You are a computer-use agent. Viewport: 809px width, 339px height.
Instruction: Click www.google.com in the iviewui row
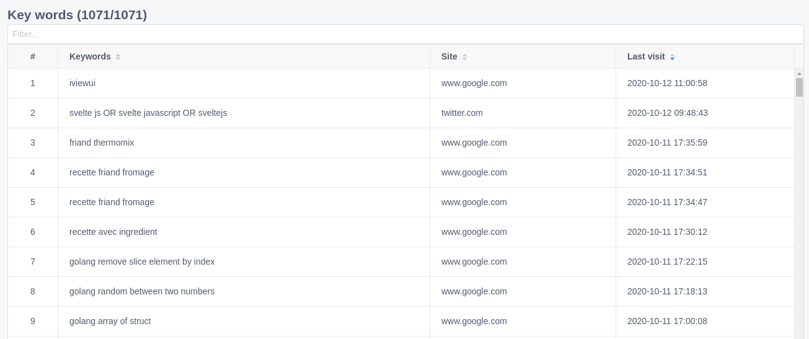click(474, 83)
